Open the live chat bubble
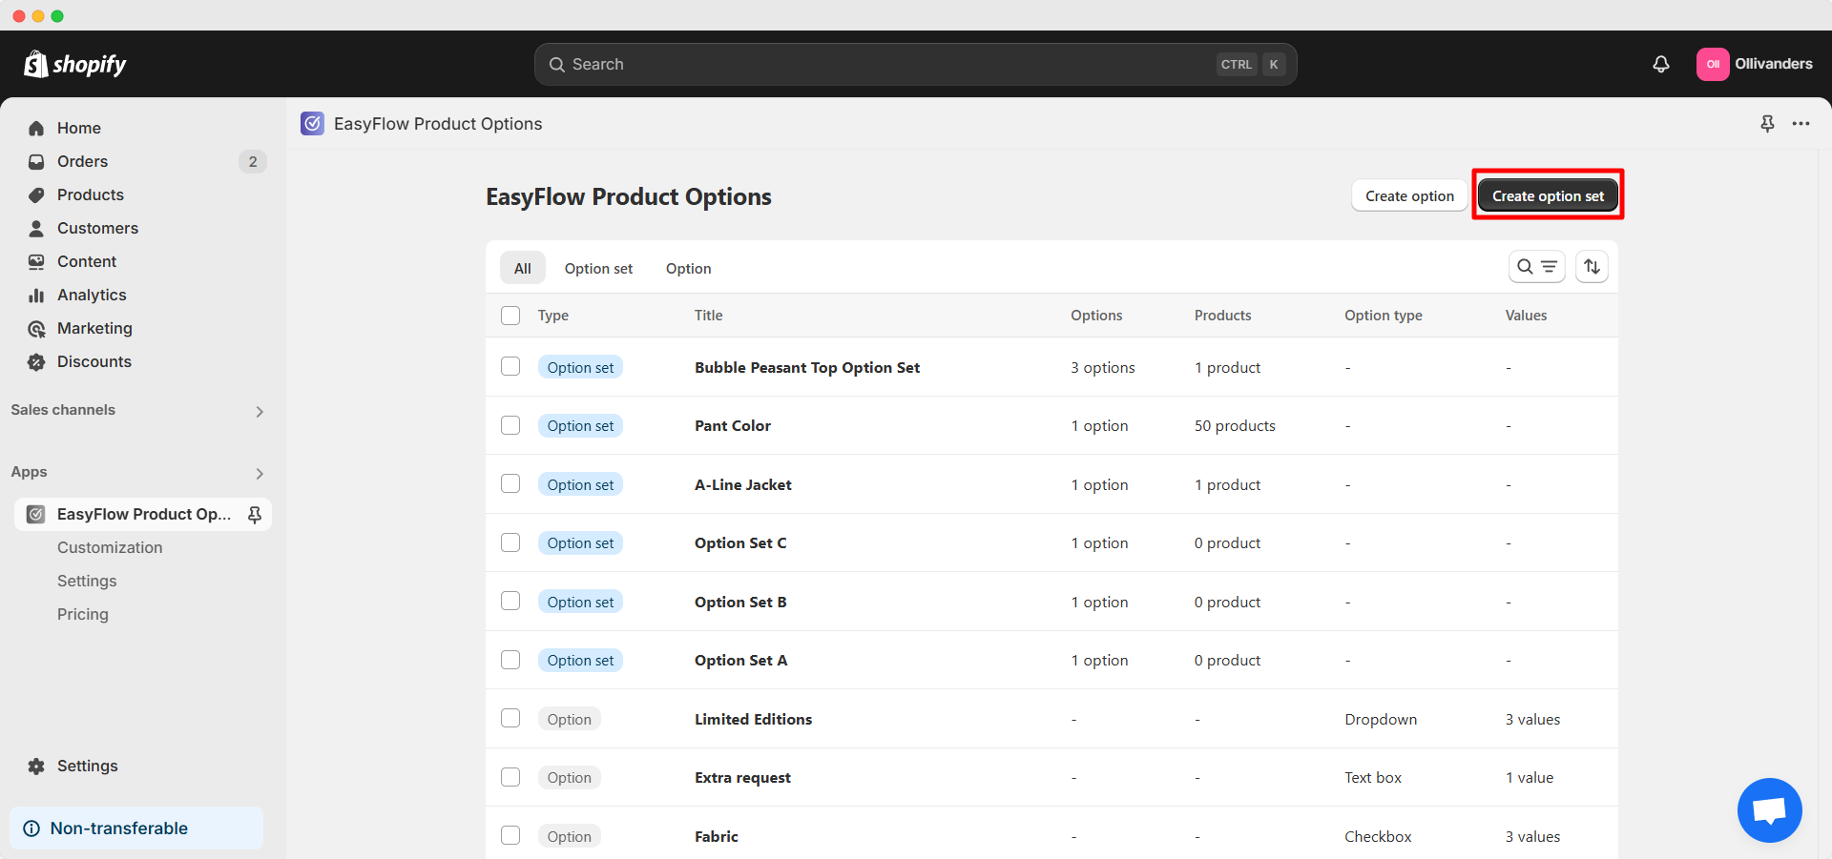 tap(1769, 810)
